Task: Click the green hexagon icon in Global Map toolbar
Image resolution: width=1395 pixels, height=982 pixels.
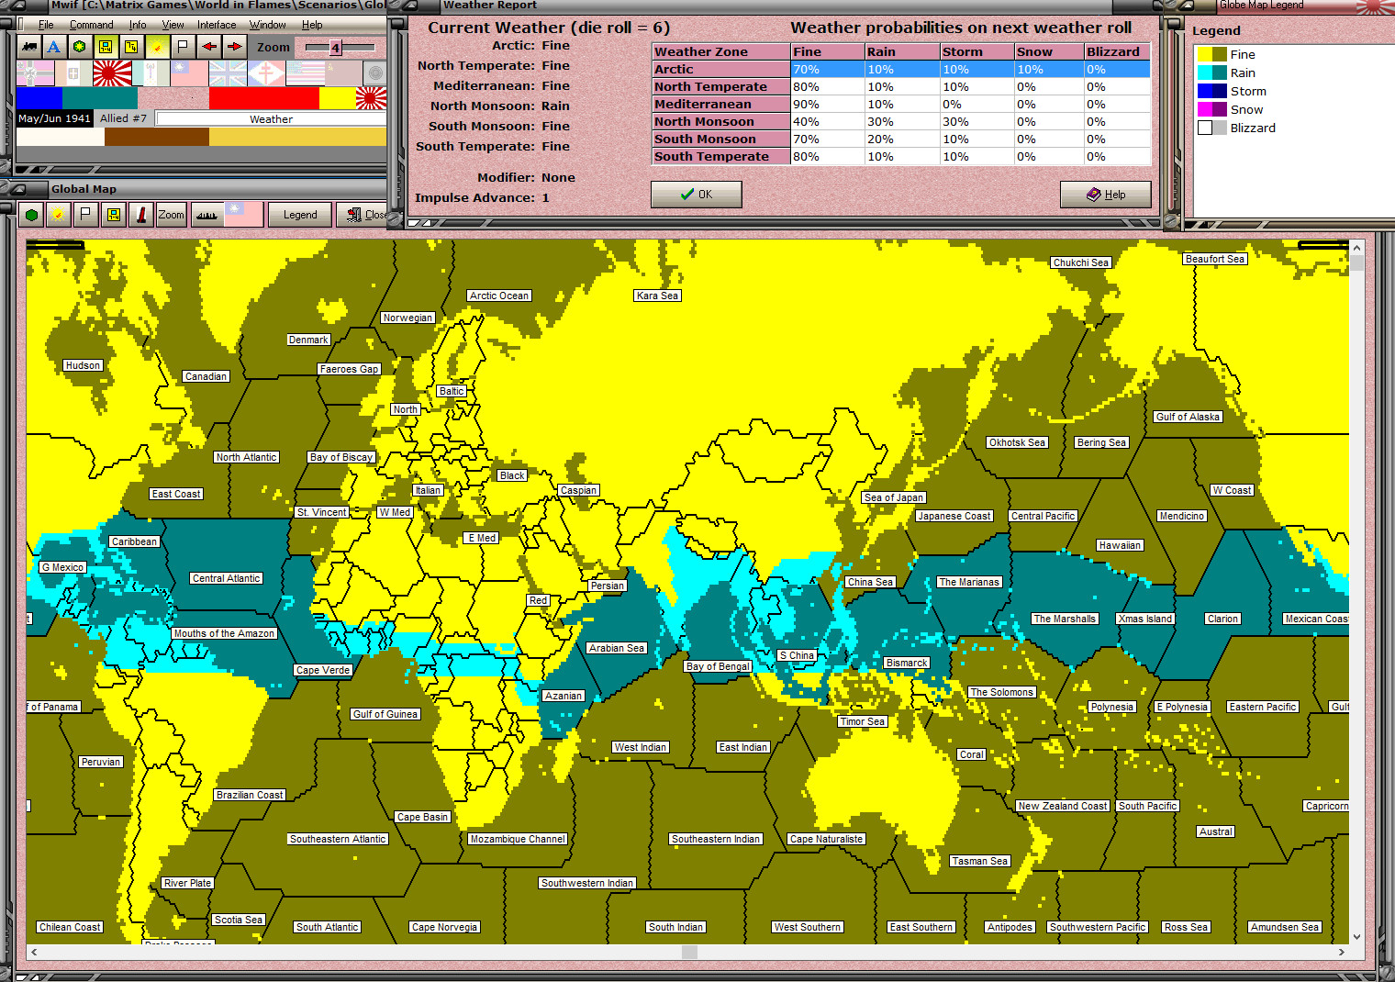Action: tap(32, 215)
